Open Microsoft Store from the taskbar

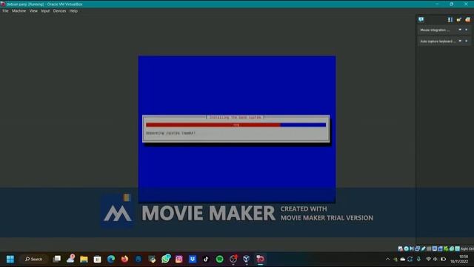[x=97, y=259]
